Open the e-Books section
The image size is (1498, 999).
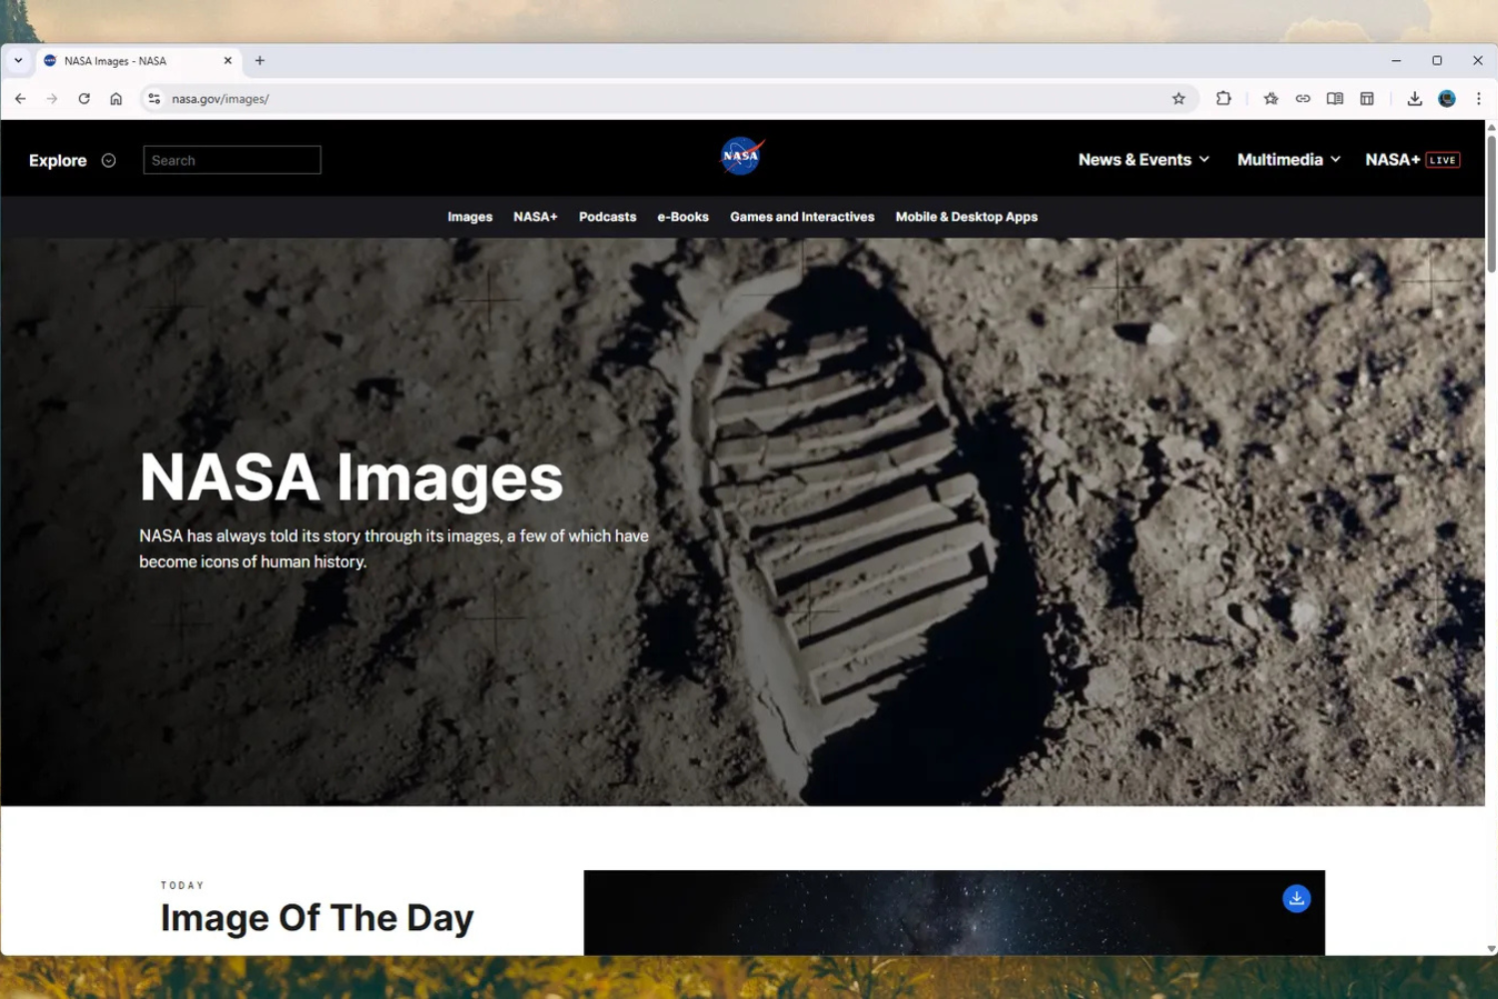pyautogui.click(x=683, y=217)
